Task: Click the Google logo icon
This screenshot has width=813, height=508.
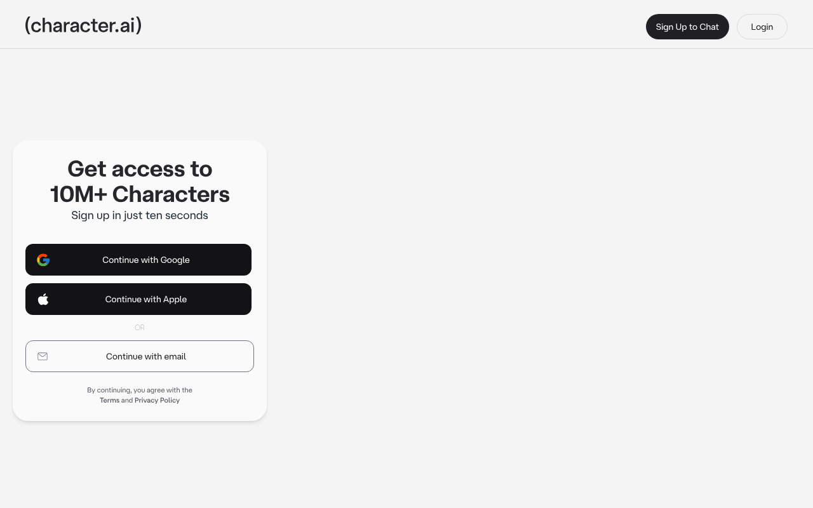Action: tap(43, 260)
